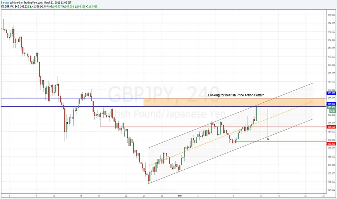
Task: Click date 17 on the time axis
Action: [x=99, y=196]
